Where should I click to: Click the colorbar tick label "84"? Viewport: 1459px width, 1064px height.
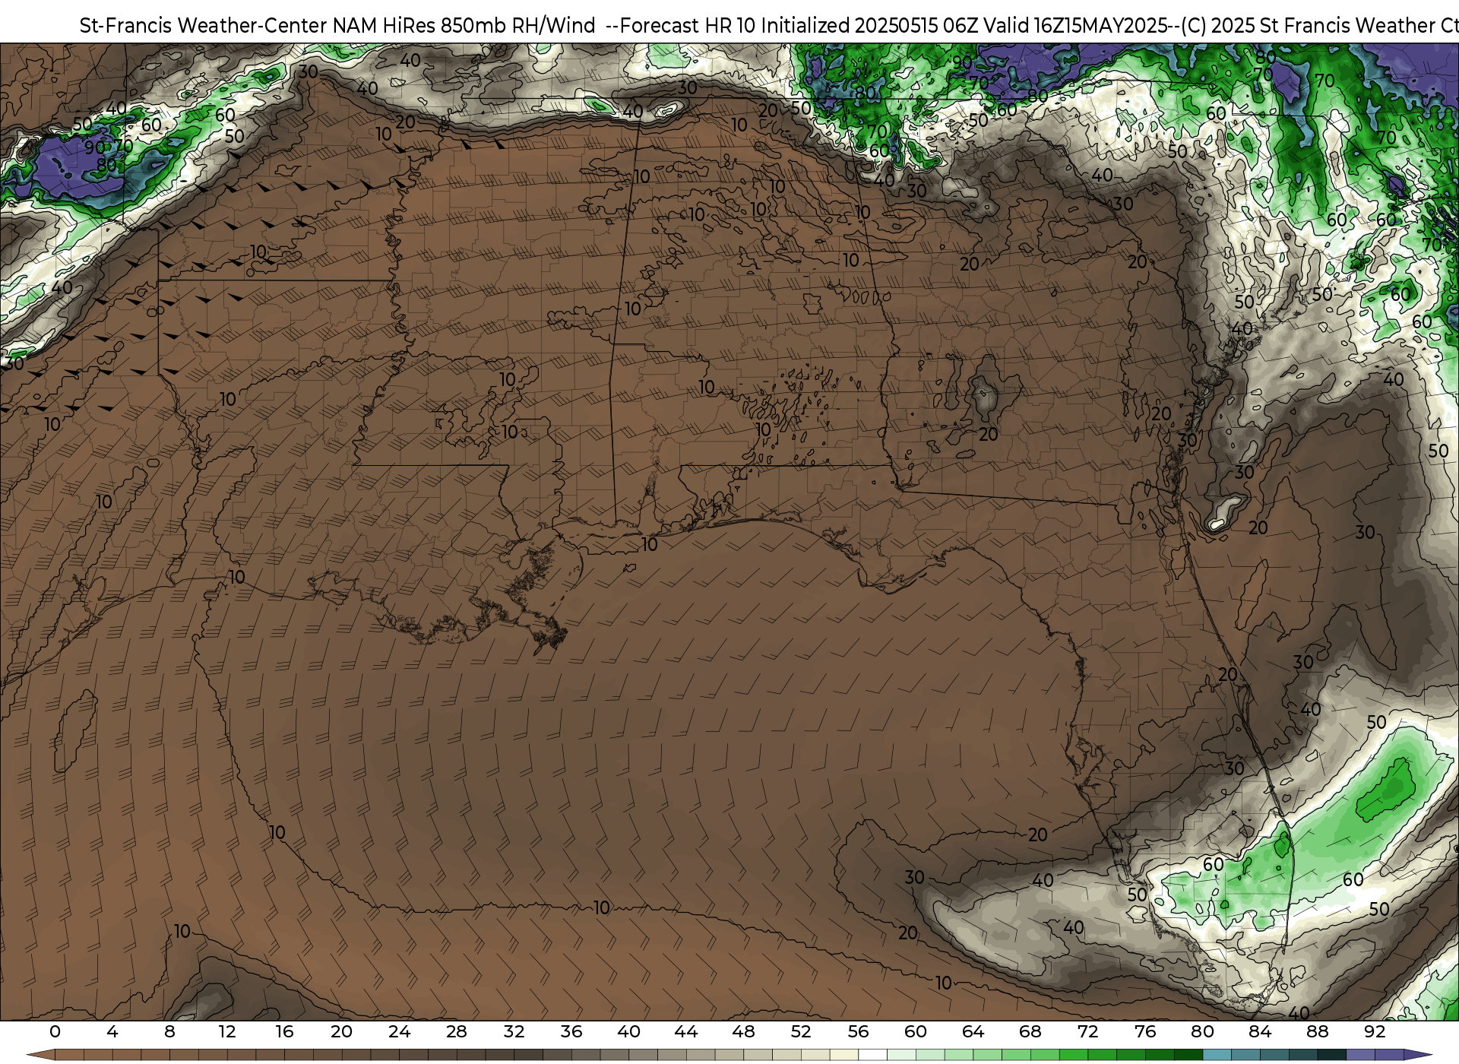point(1260,1031)
